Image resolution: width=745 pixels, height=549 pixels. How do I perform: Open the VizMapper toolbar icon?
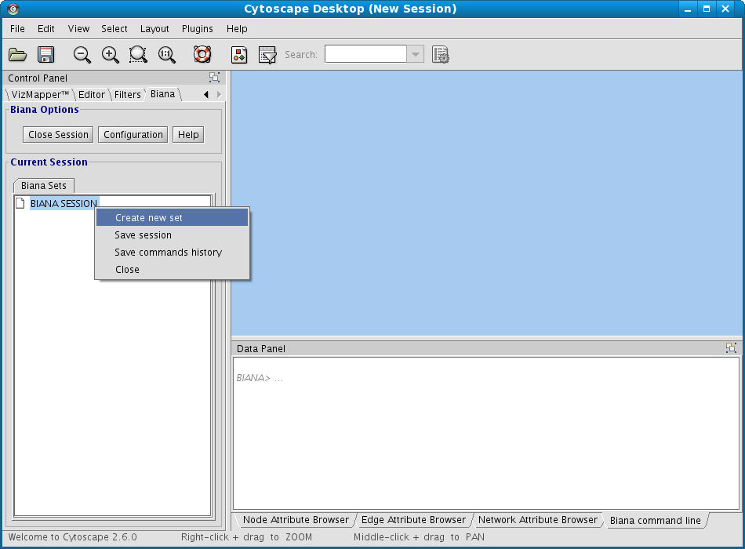pos(239,55)
